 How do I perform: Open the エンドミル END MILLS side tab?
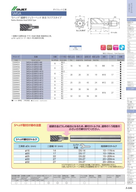click(x=131, y=8)
